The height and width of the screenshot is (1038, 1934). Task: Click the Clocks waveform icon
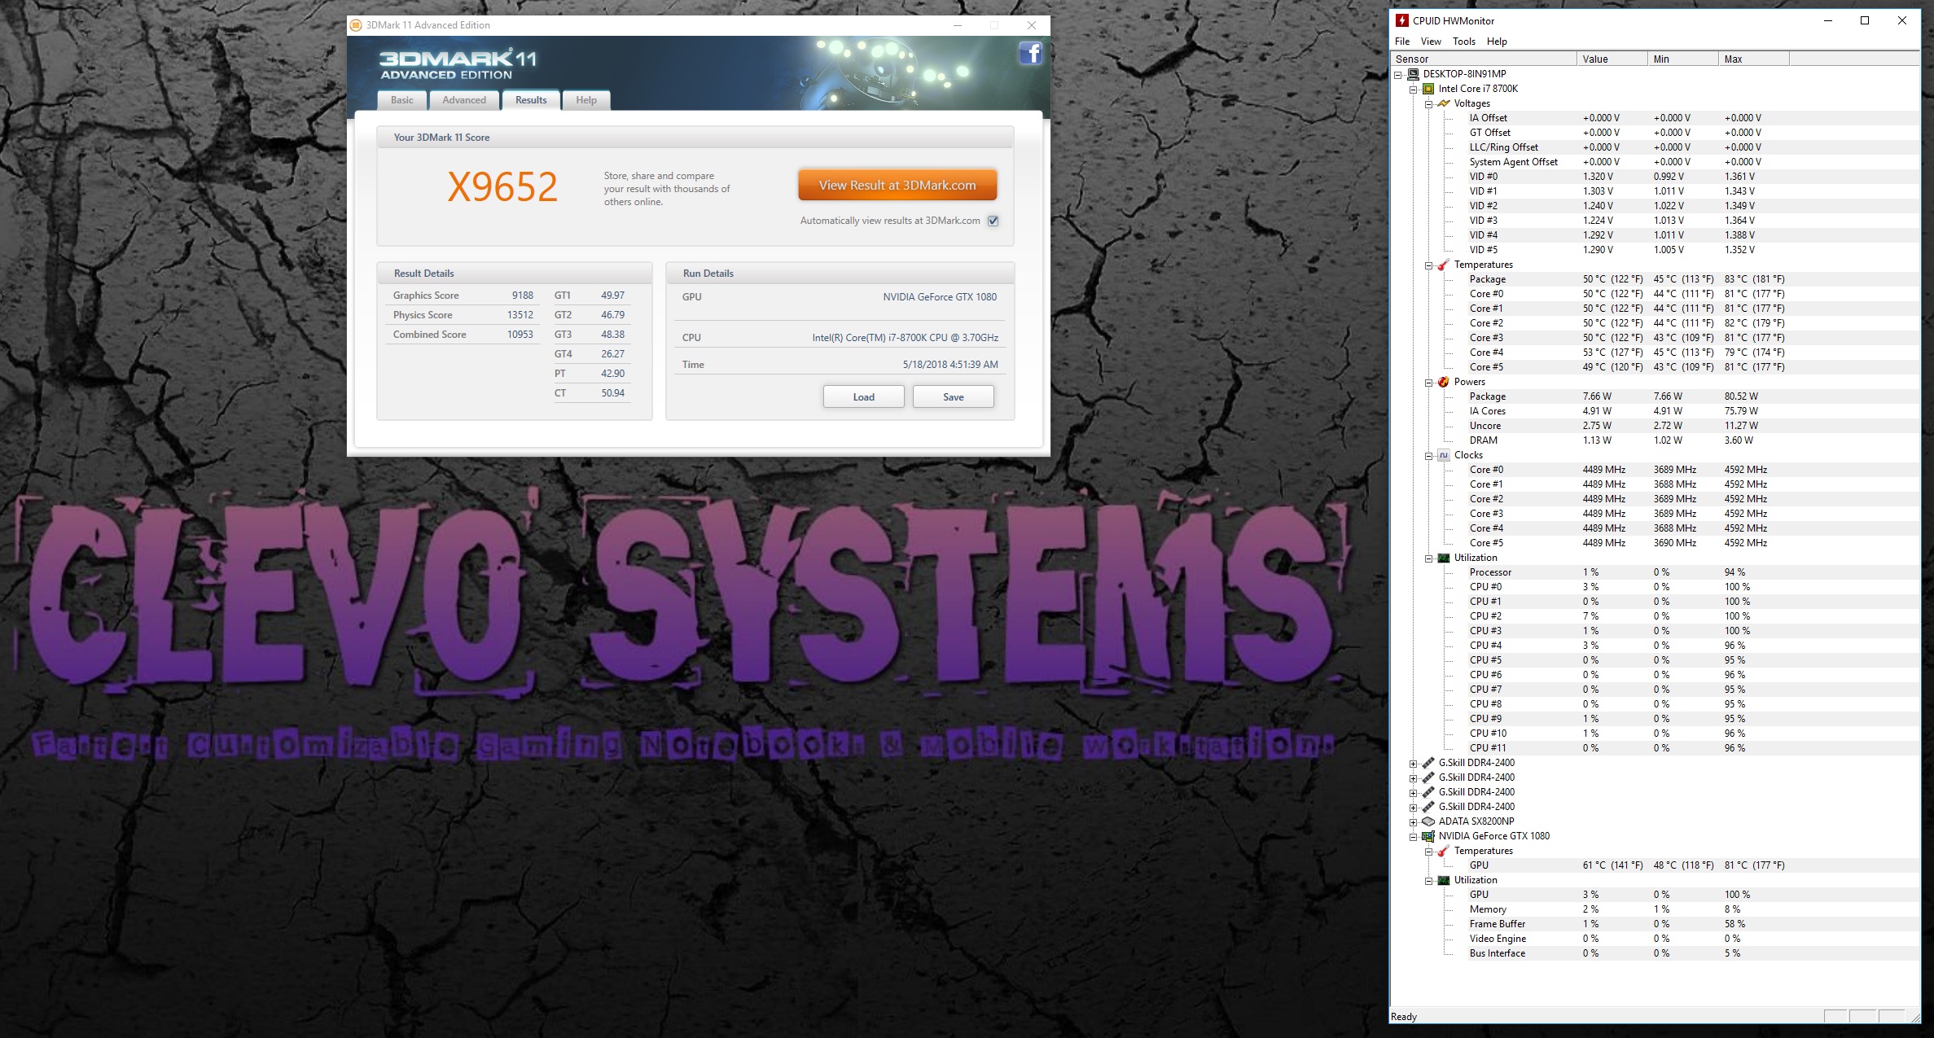(1444, 455)
